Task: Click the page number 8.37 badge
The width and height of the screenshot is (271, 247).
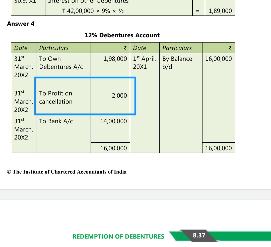Action: (x=199, y=235)
